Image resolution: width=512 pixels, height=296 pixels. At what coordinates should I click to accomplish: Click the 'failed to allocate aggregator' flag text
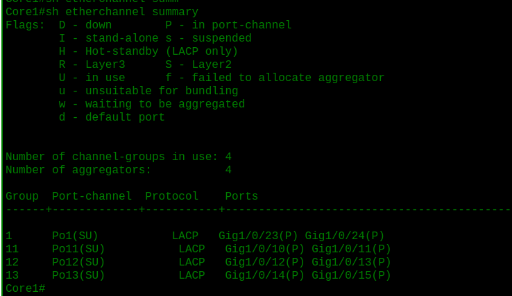coord(289,78)
